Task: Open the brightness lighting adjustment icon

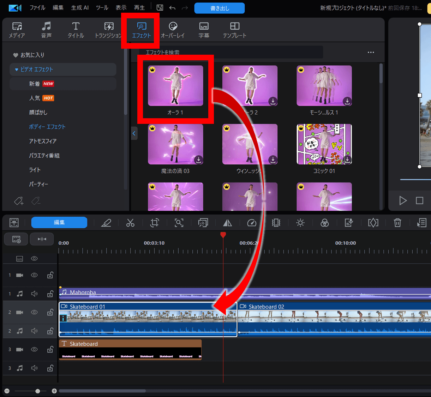Action: [x=300, y=223]
